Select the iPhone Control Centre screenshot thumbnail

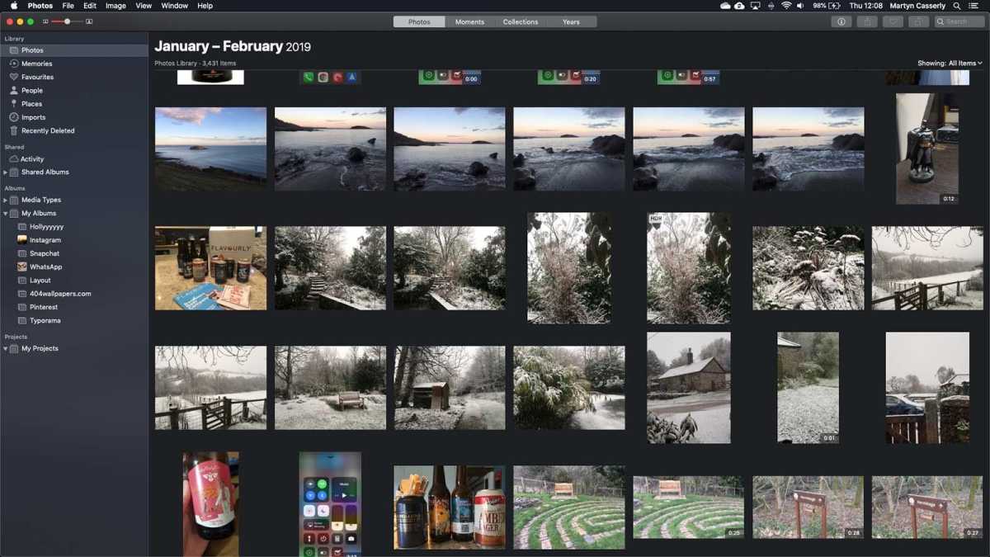[330, 503]
